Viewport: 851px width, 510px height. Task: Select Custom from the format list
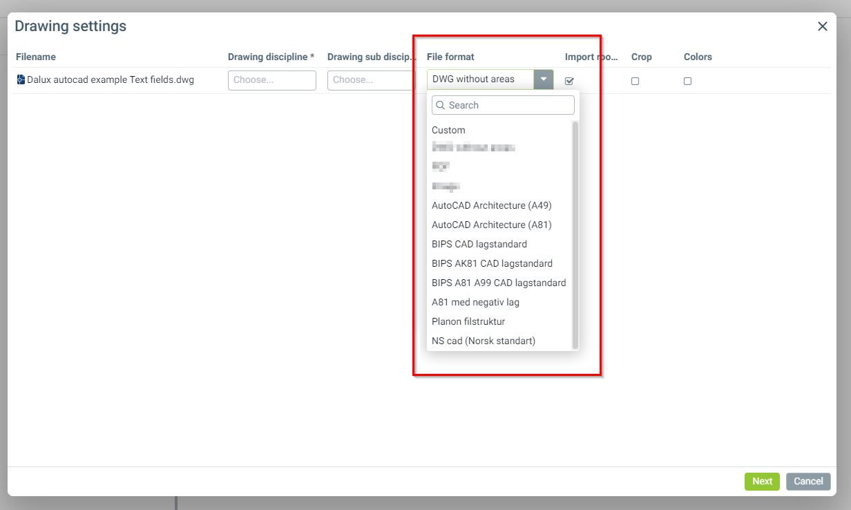coord(448,130)
